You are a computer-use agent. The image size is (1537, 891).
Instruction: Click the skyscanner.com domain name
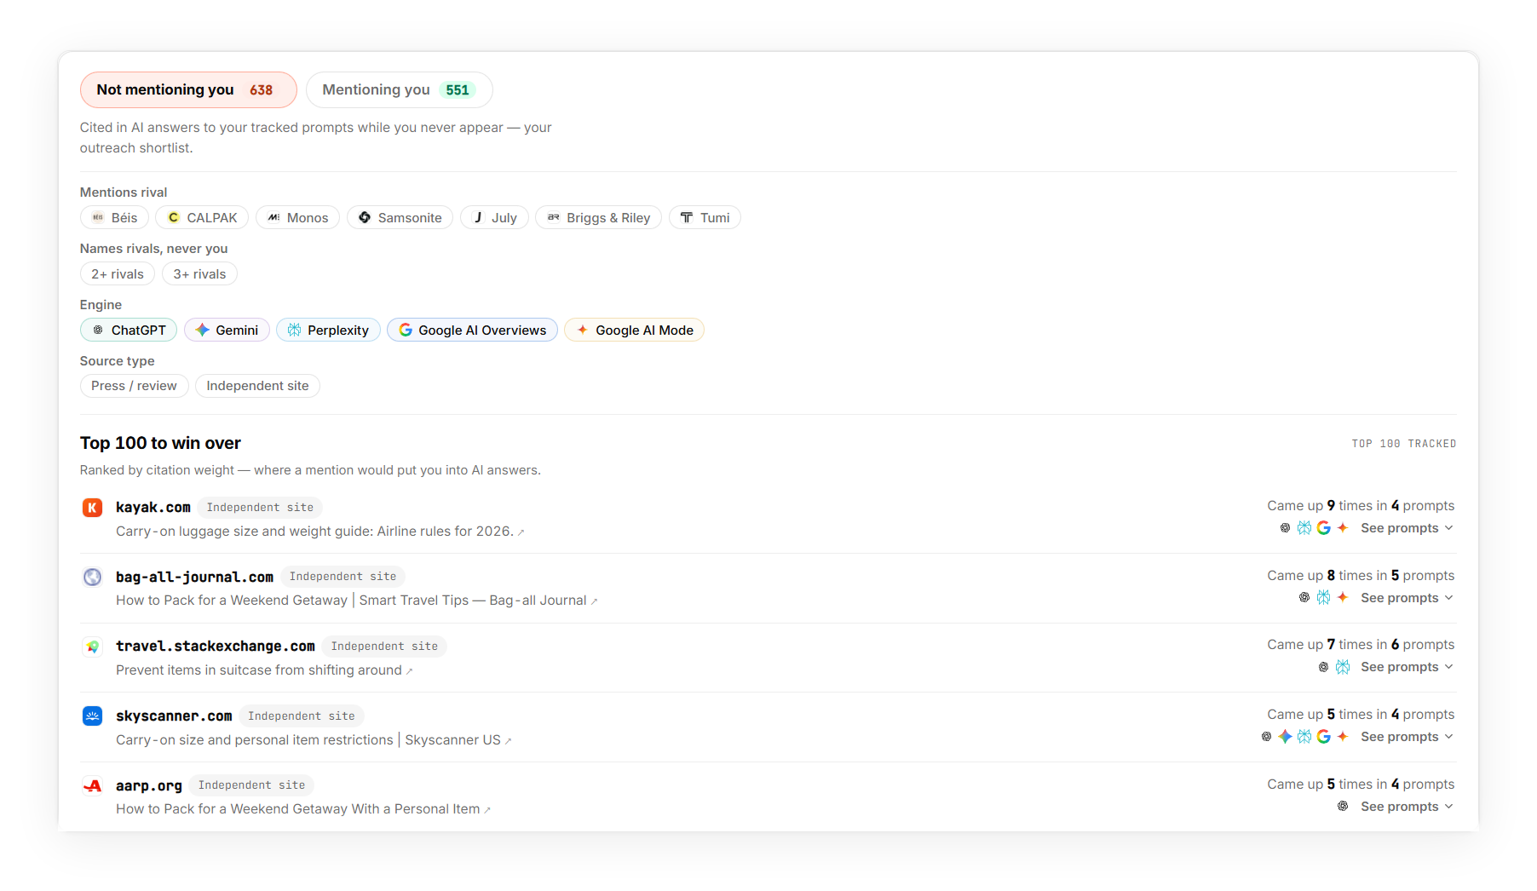coord(174,716)
